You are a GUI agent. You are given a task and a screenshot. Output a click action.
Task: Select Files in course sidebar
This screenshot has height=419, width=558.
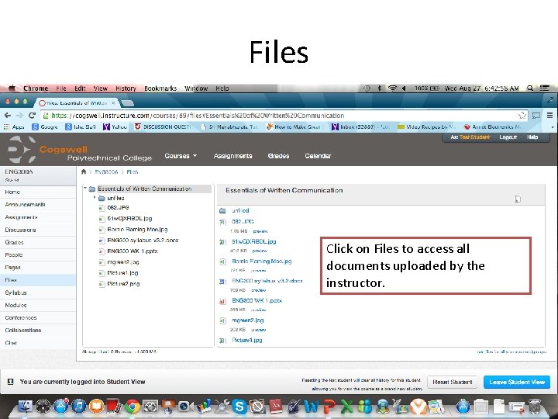click(x=38, y=280)
